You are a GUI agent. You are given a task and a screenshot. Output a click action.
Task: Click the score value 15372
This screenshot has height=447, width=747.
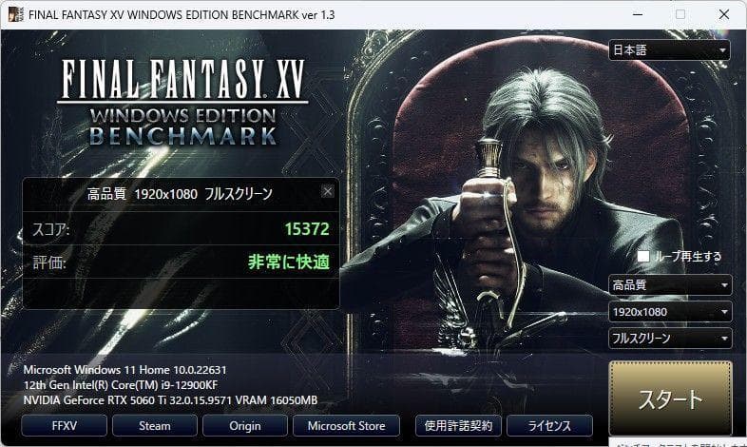(x=307, y=229)
